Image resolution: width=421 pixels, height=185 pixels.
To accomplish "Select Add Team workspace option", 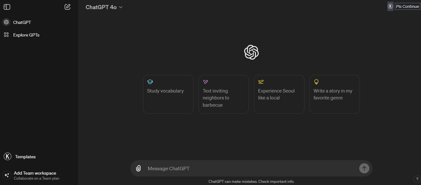I will point(39,176).
